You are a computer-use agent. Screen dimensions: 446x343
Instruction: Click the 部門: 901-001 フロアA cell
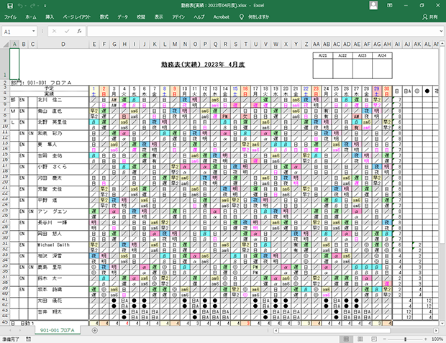(41, 83)
